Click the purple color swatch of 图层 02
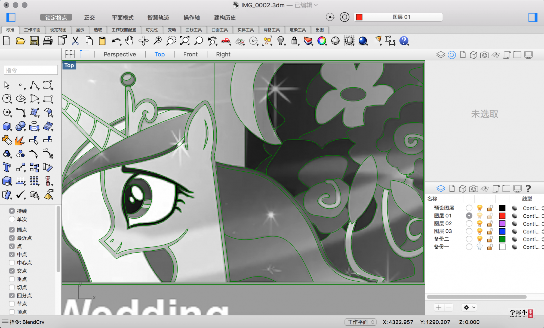This screenshot has width=544, height=328. pyautogui.click(x=502, y=224)
